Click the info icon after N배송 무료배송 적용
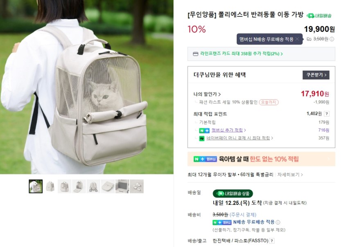Image resolution: width=348 pixels, height=247 pixels. coord(278,222)
